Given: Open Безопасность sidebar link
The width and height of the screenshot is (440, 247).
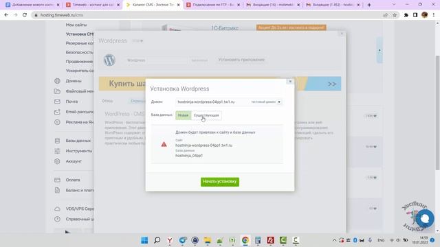Looking at the screenshot, I should (x=80, y=52).
